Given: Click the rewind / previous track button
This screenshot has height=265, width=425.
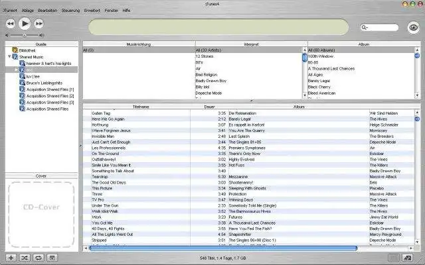Looking at the screenshot, I should (11, 24).
